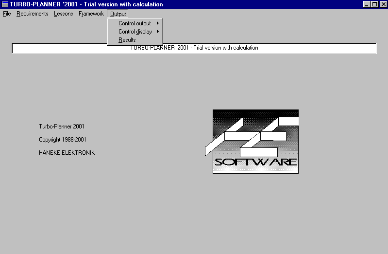The width and height of the screenshot is (388, 254).
Task: Click the 'HANEKE ELEKTRONIK' text
Action: [x=67, y=153]
